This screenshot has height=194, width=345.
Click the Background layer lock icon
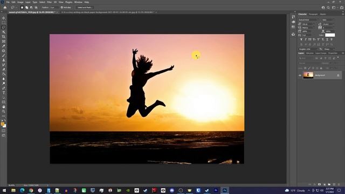338,75
